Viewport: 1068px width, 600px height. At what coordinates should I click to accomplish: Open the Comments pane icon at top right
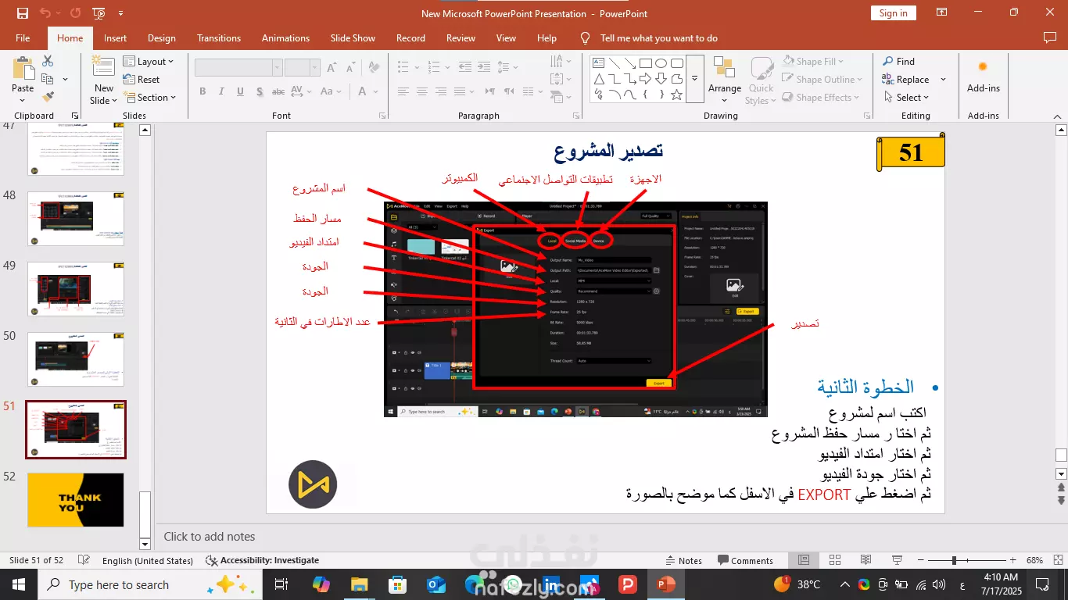[x=1050, y=38]
